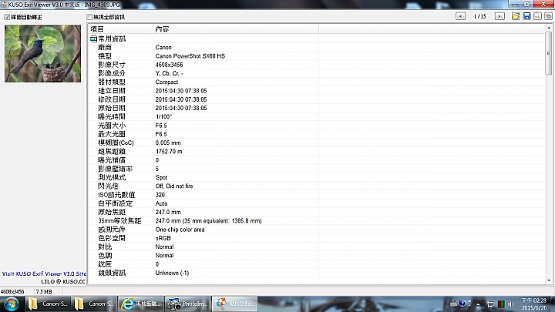Click the 1 / 15 image counter

point(480,16)
